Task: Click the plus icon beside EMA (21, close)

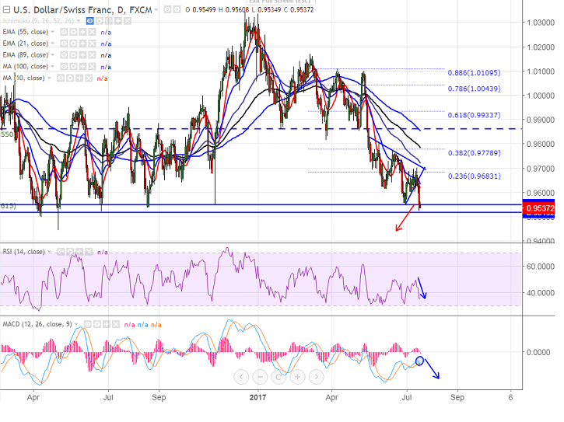Action: click(82, 44)
